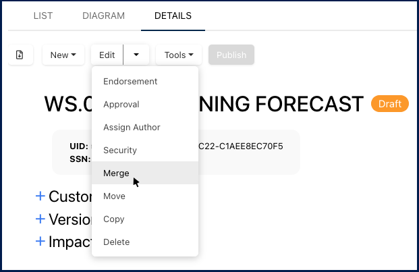Click the Edit button
This screenshot has height=272, width=419.
(x=107, y=55)
